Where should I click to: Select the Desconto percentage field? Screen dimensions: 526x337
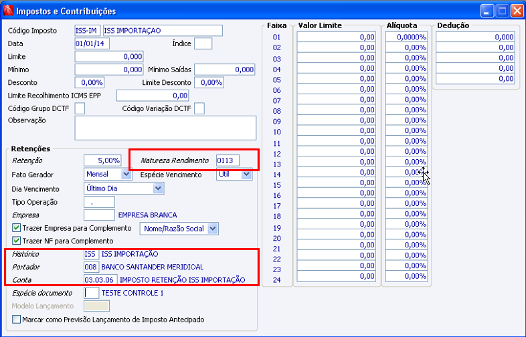coord(89,82)
